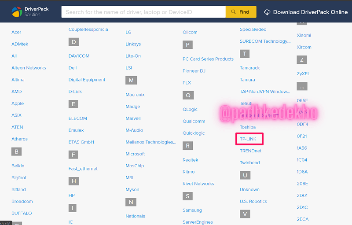Open Pioneer DJ link

coord(194,71)
